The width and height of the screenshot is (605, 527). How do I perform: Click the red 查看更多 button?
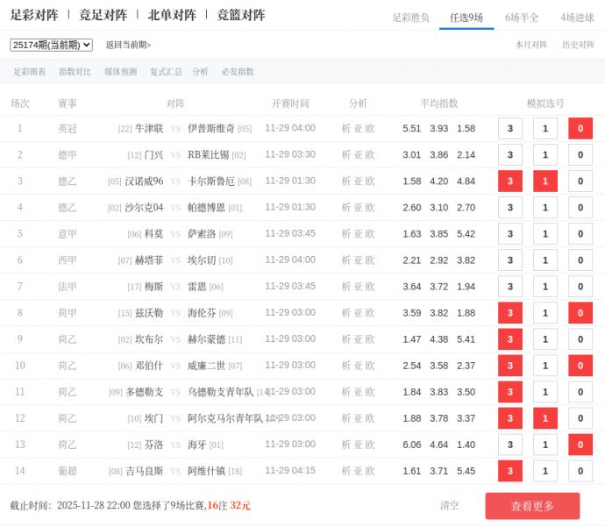532,506
